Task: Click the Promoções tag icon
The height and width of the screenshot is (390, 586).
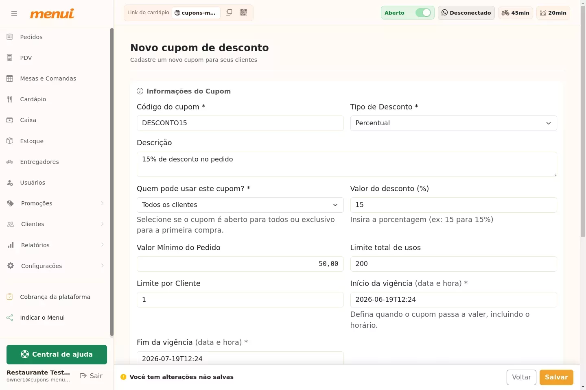Action: [x=11, y=203]
